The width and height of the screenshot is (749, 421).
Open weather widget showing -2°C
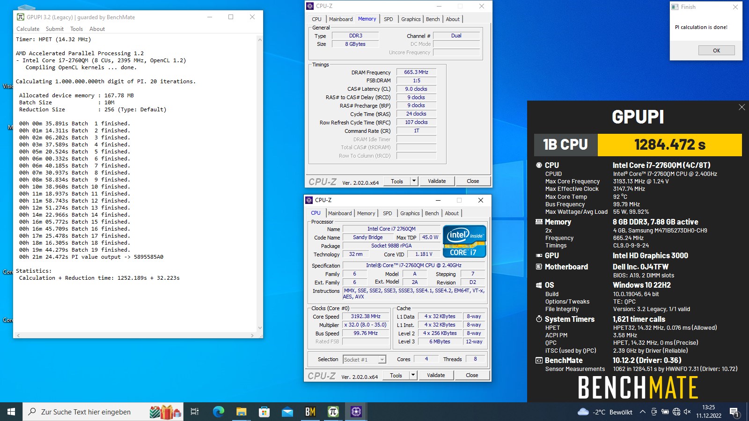(x=605, y=412)
